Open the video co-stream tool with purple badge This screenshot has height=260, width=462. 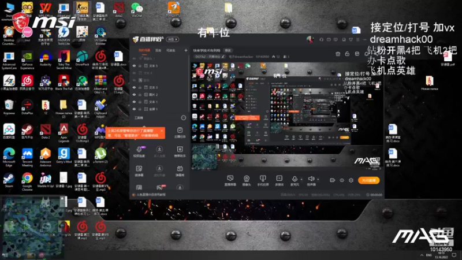[x=139, y=151]
